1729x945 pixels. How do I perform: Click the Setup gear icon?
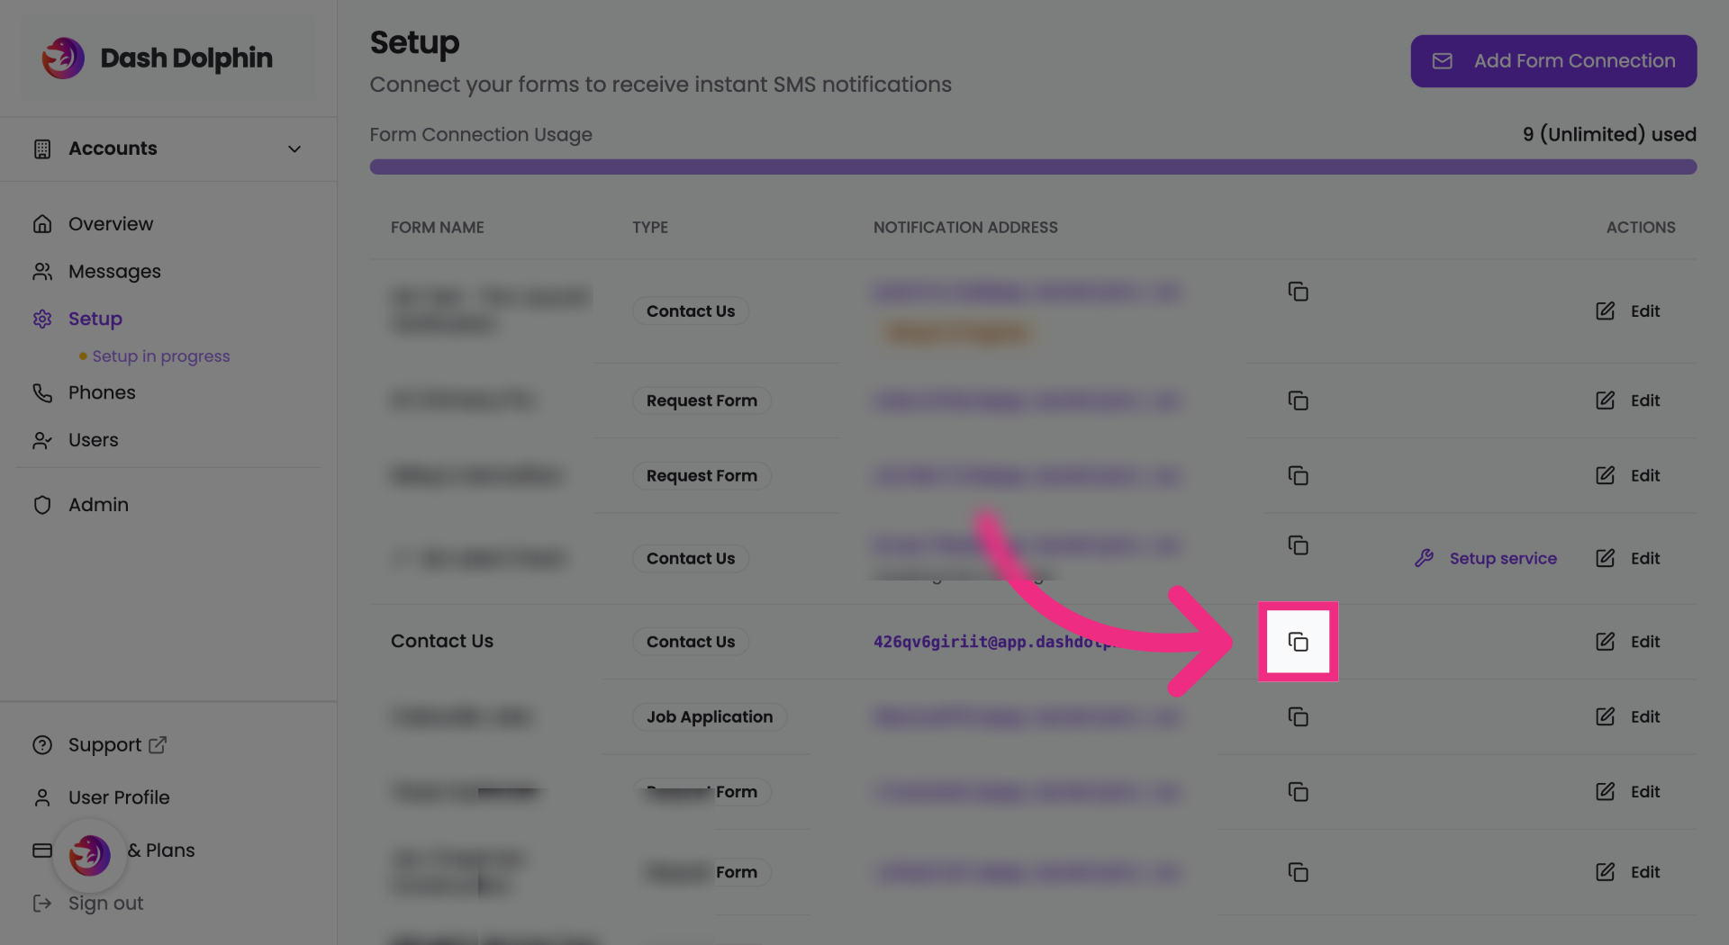tap(42, 319)
